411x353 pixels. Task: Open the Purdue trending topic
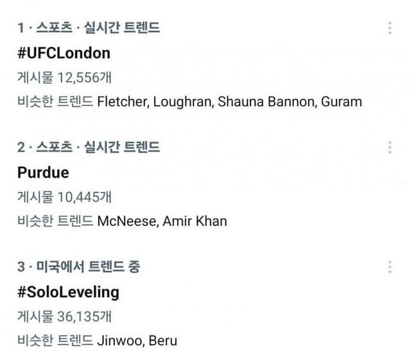(43, 173)
